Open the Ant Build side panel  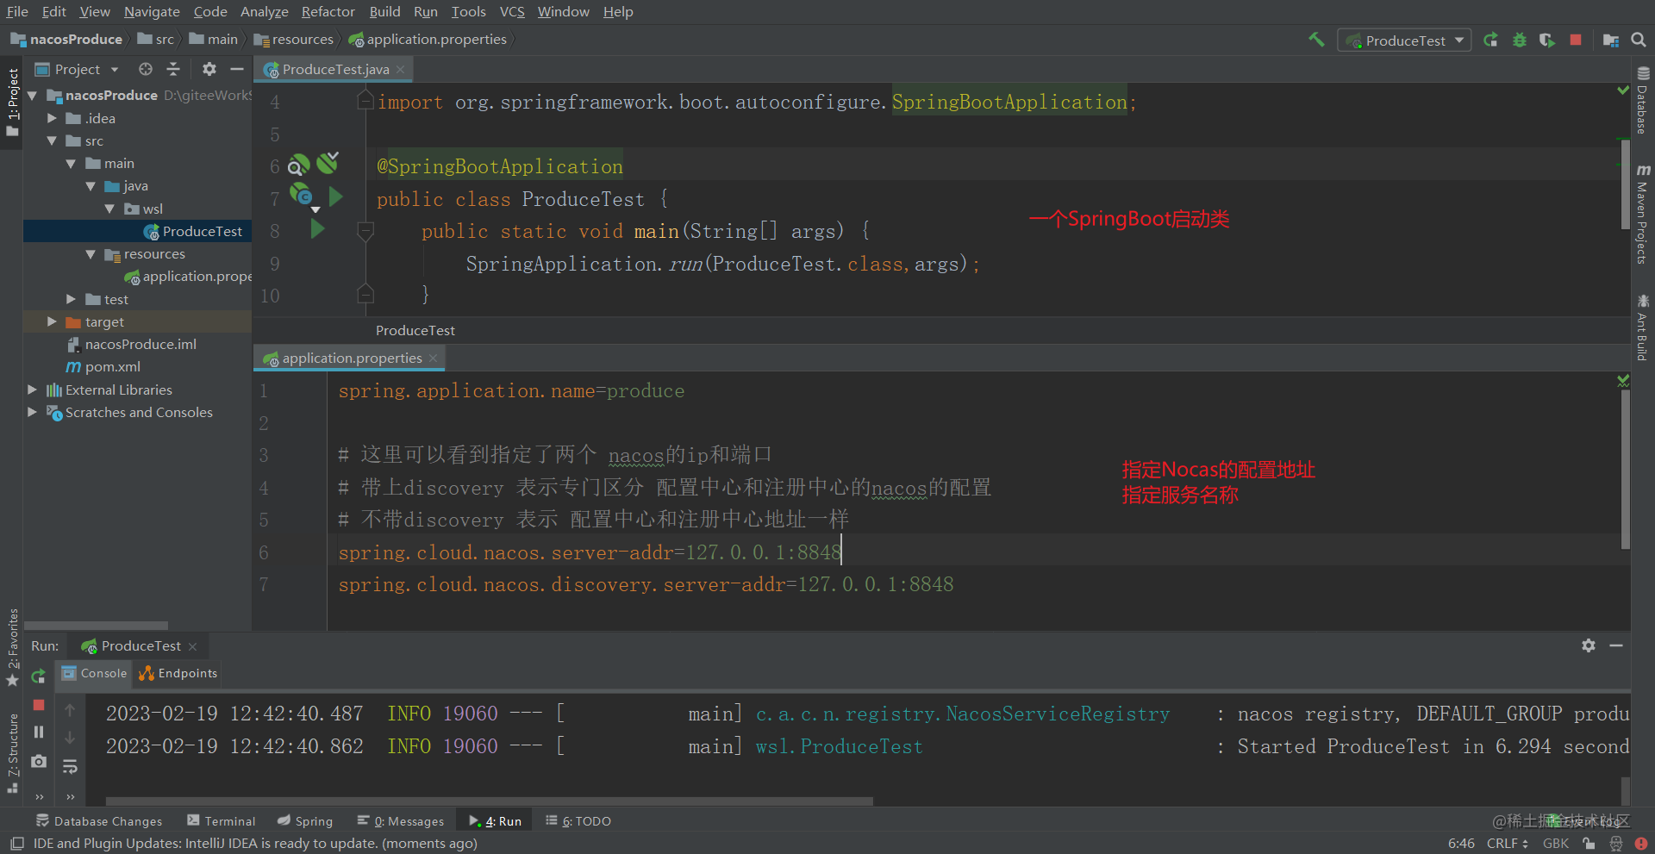click(x=1643, y=327)
